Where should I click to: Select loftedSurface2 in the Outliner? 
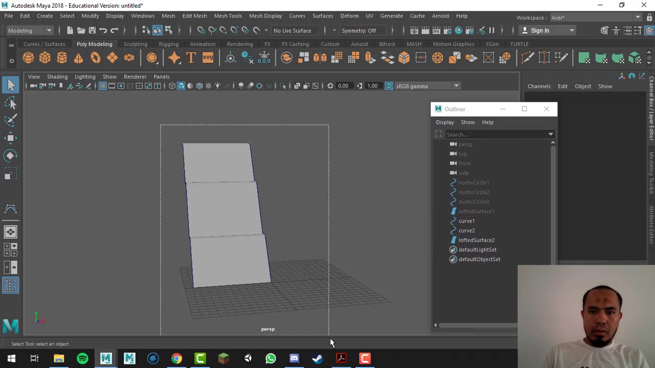point(476,240)
